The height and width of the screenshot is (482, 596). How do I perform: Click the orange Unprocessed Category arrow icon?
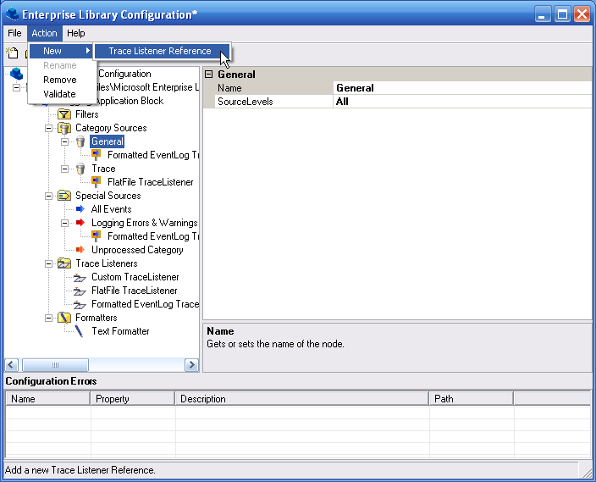pos(80,250)
